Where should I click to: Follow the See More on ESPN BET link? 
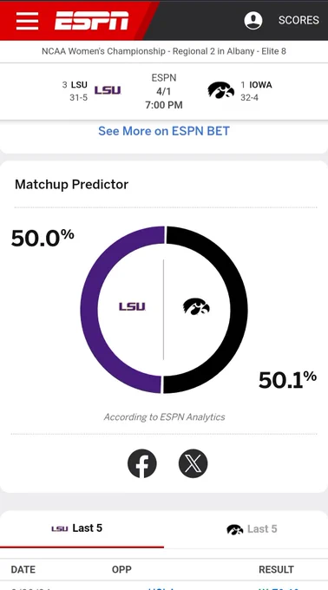tap(164, 131)
